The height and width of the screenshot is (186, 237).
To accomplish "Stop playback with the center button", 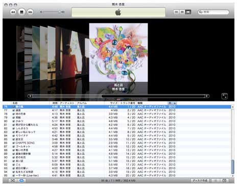I will coord(21,12).
